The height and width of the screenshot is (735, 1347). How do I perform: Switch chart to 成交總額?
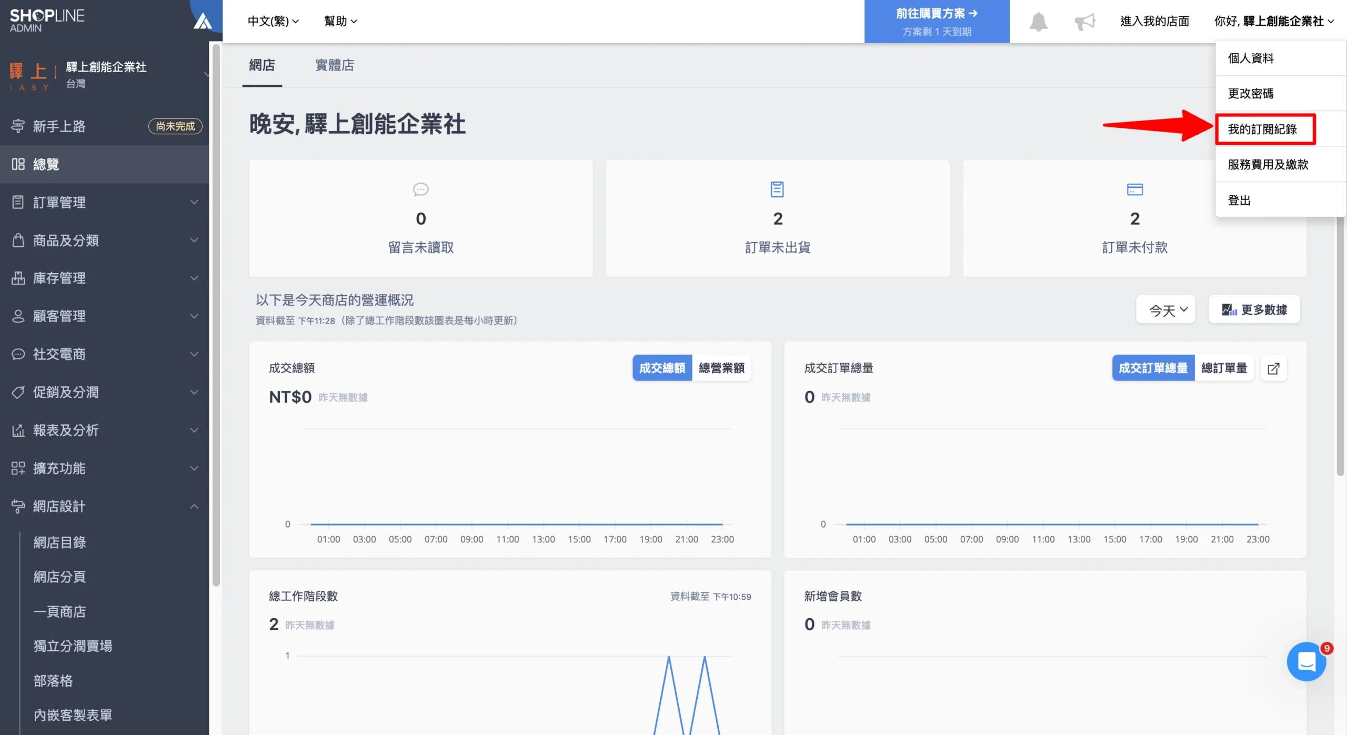(662, 368)
